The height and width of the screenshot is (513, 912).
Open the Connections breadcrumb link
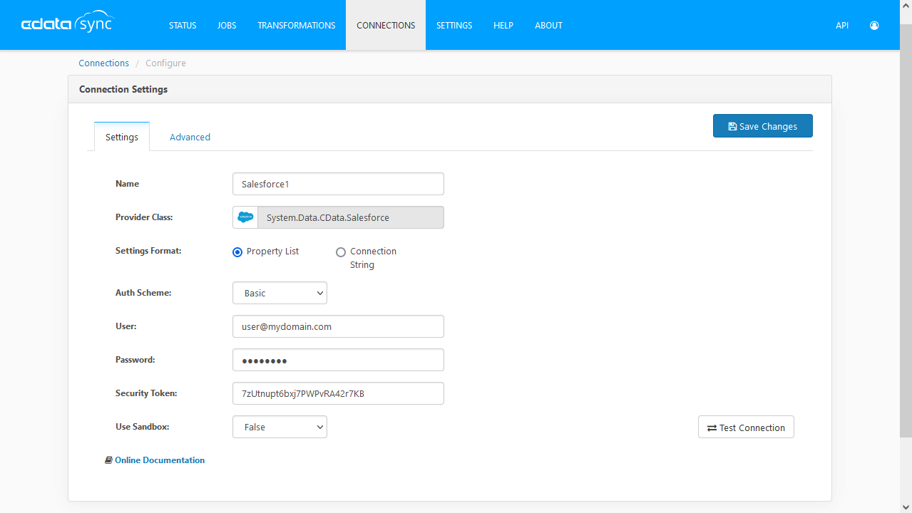click(103, 63)
